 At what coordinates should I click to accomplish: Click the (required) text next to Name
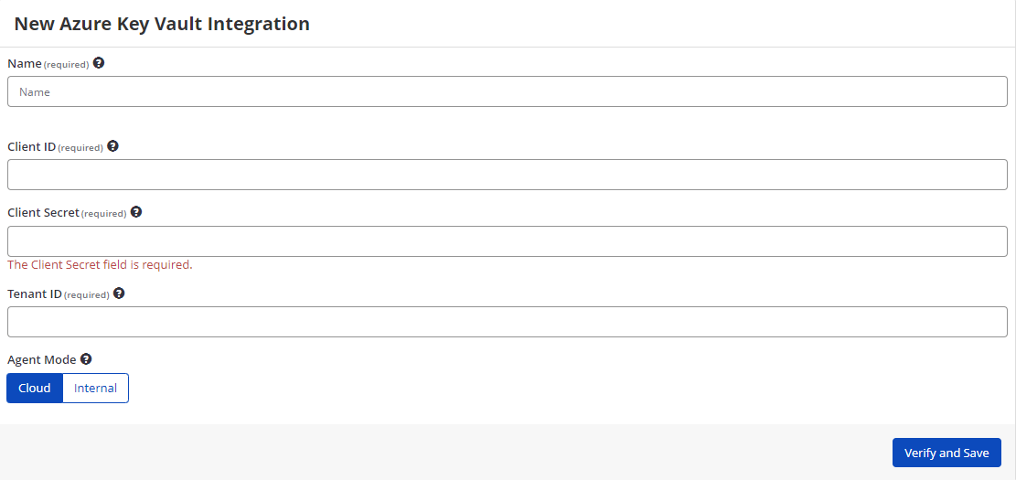pos(66,65)
